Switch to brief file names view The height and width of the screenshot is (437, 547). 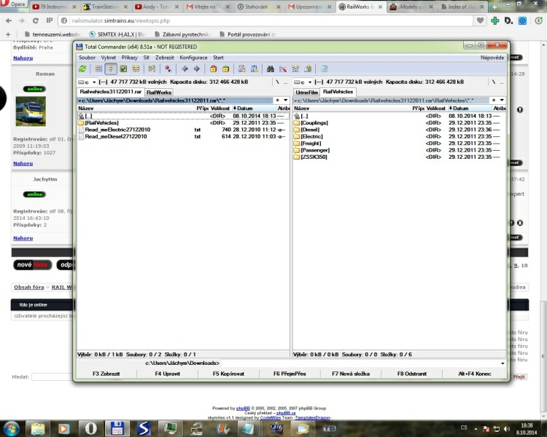(98, 69)
